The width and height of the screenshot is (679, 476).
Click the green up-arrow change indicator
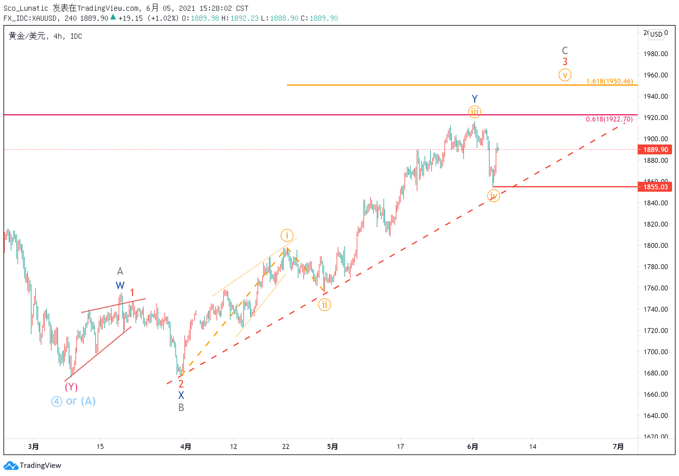(113, 17)
